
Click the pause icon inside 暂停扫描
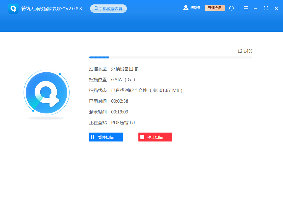pos(93,137)
